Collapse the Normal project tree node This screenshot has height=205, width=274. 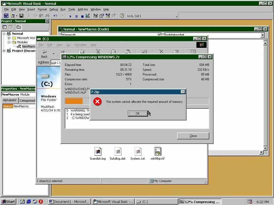4,34
